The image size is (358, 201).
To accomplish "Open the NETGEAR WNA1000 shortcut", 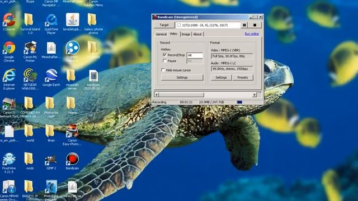I will point(30,79).
